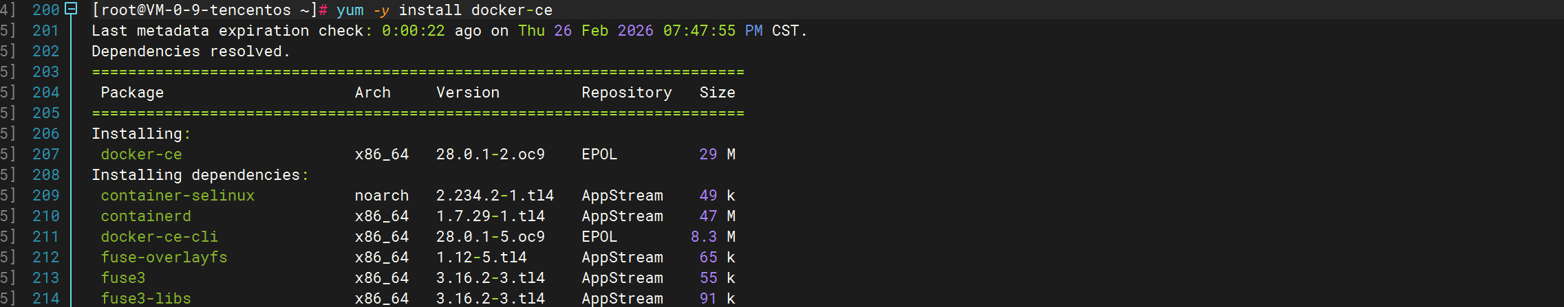This screenshot has width=1564, height=307.
Task: Click version '28.0.1-2.oc9'
Action: (x=491, y=155)
